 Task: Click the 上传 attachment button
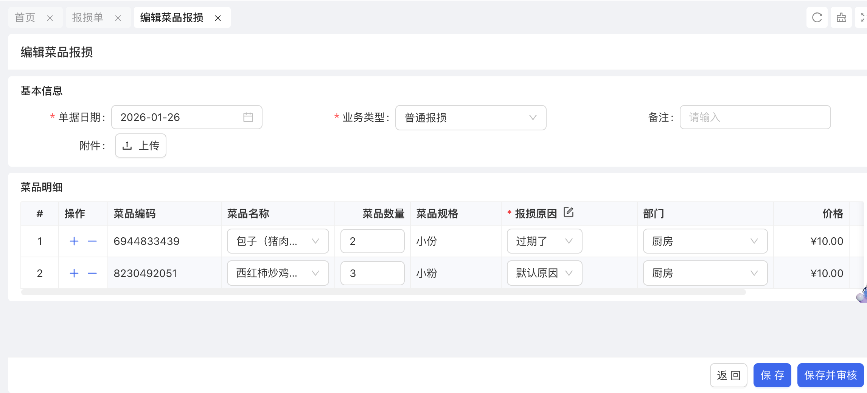(x=141, y=145)
